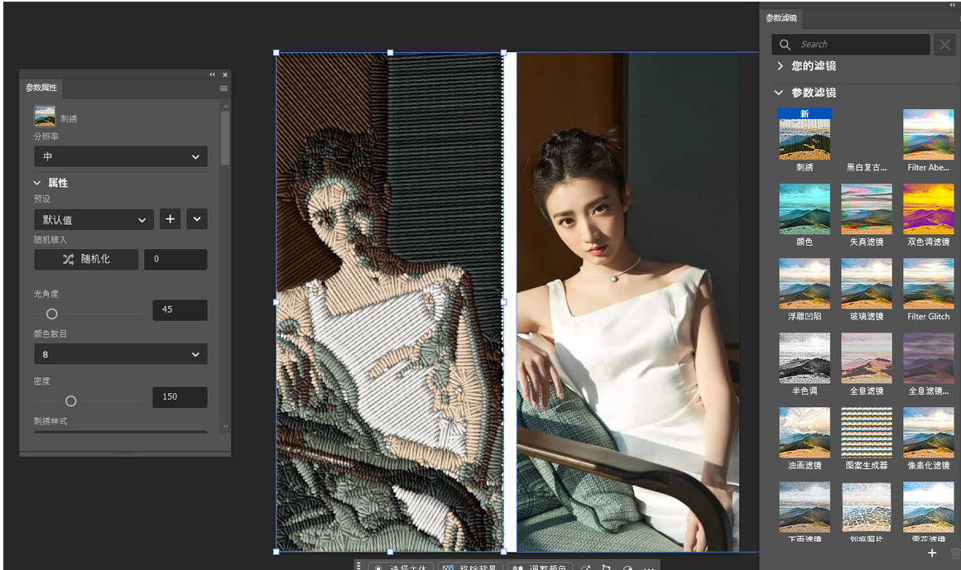Add a new filter with the bottom plus icon
961x570 pixels.
pyautogui.click(x=931, y=553)
